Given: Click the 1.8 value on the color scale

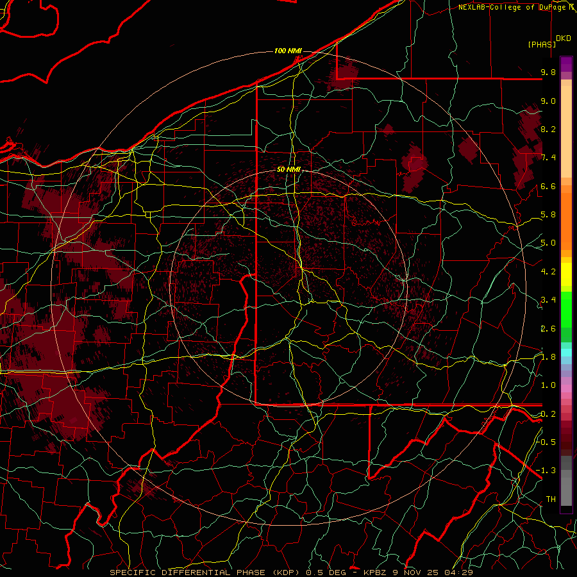Looking at the screenshot, I should tap(548, 357).
